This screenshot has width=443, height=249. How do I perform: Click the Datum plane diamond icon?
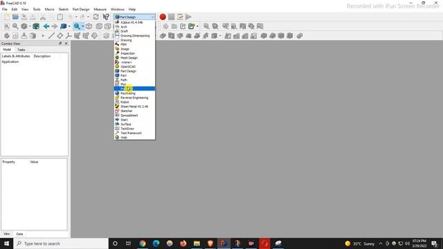click(x=60, y=36)
